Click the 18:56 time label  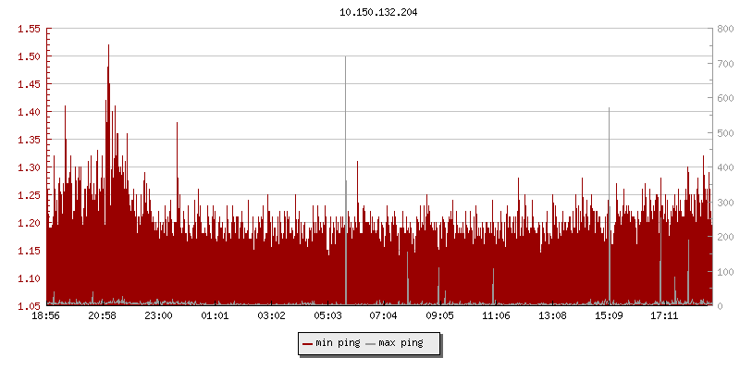click(46, 316)
